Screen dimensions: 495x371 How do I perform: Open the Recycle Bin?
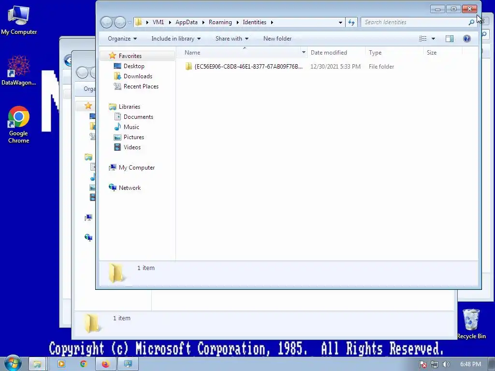click(x=471, y=324)
